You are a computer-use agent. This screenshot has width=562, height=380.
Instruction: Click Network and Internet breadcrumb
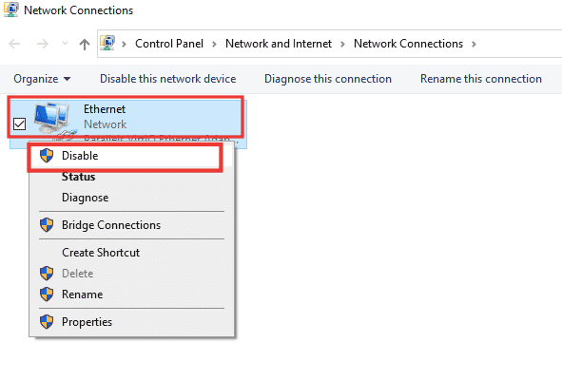point(279,44)
